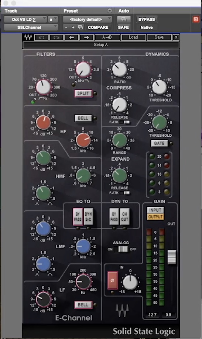The width and height of the screenshot is (202, 339).
Task: Click the OUT output fader handle
Action: click(172, 257)
